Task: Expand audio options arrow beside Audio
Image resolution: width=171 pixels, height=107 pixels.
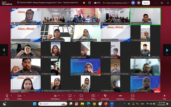Action: (11, 96)
